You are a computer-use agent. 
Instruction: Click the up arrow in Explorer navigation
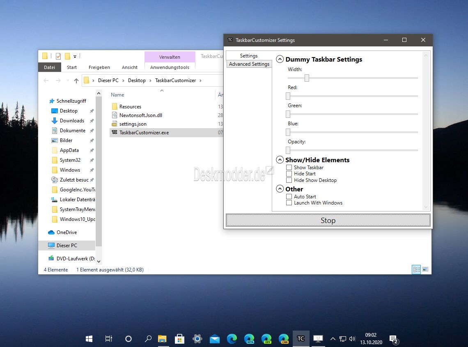point(76,80)
